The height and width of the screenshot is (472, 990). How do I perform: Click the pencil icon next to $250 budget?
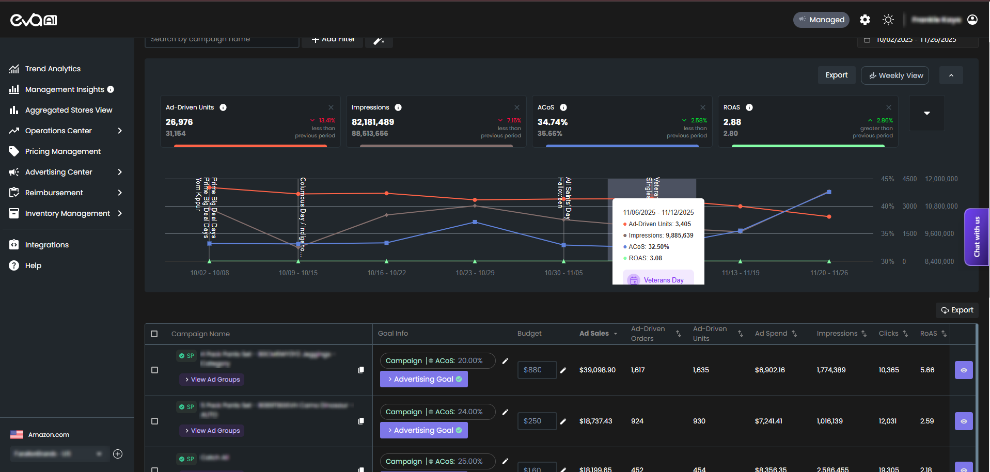click(563, 421)
